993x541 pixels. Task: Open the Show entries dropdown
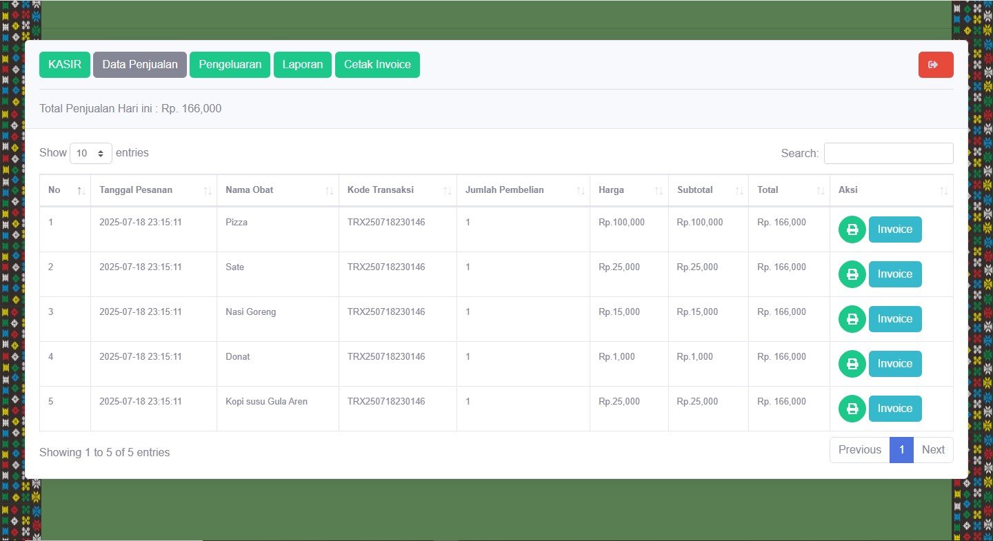(x=91, y=153)
